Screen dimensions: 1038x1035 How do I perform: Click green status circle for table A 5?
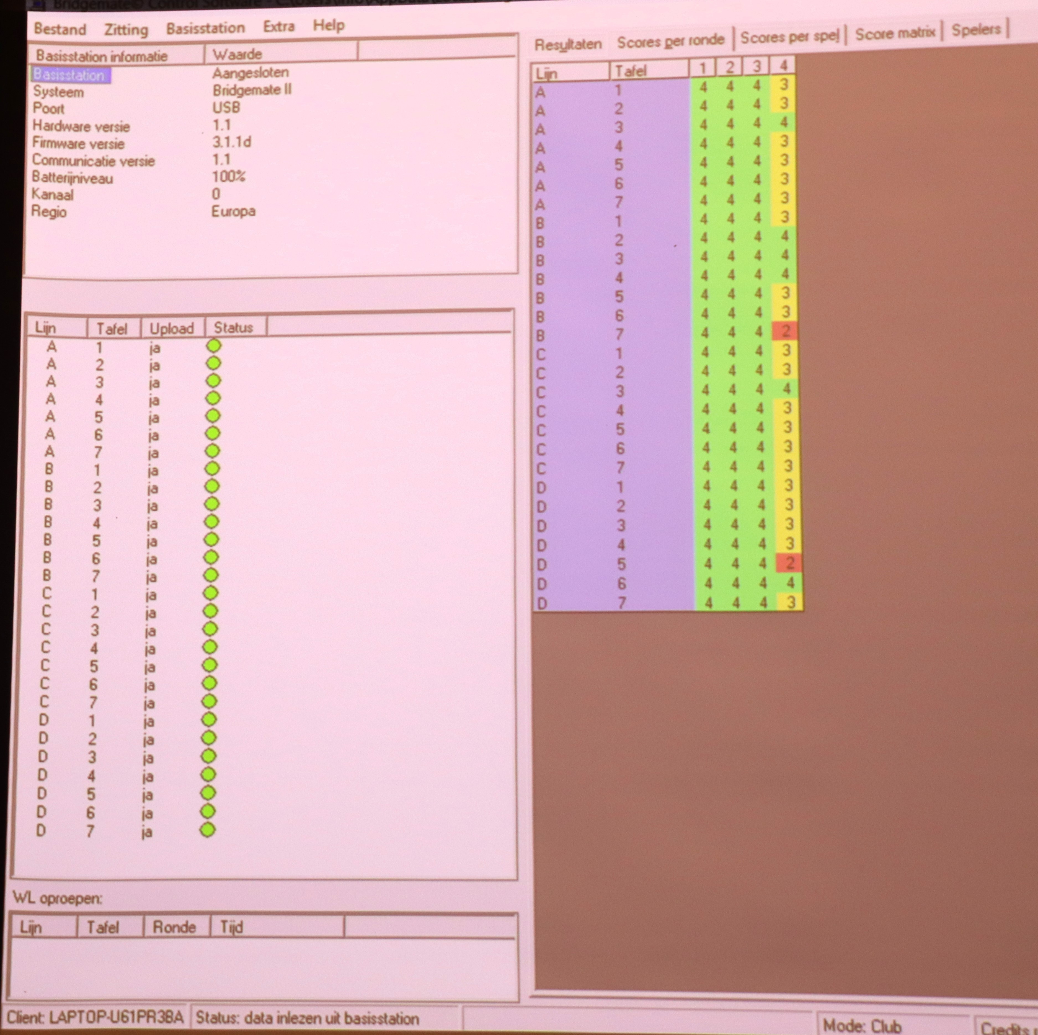point(213,415)
